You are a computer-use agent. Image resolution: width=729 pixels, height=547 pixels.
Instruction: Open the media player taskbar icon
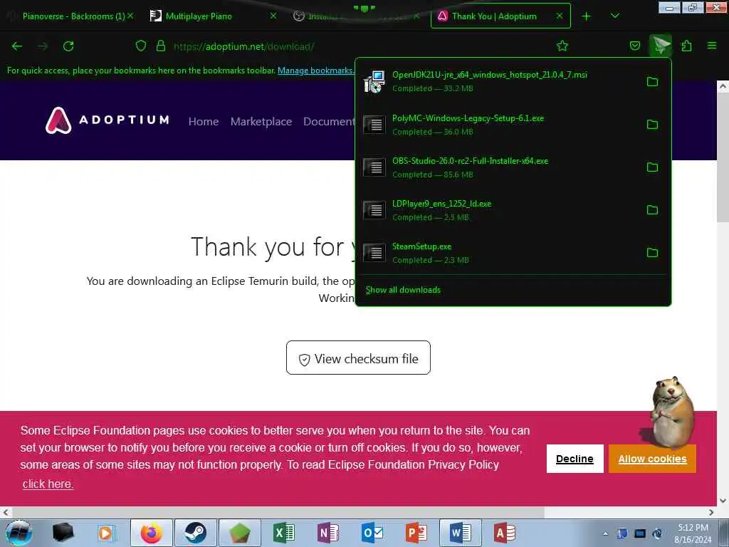click(107, 533)
